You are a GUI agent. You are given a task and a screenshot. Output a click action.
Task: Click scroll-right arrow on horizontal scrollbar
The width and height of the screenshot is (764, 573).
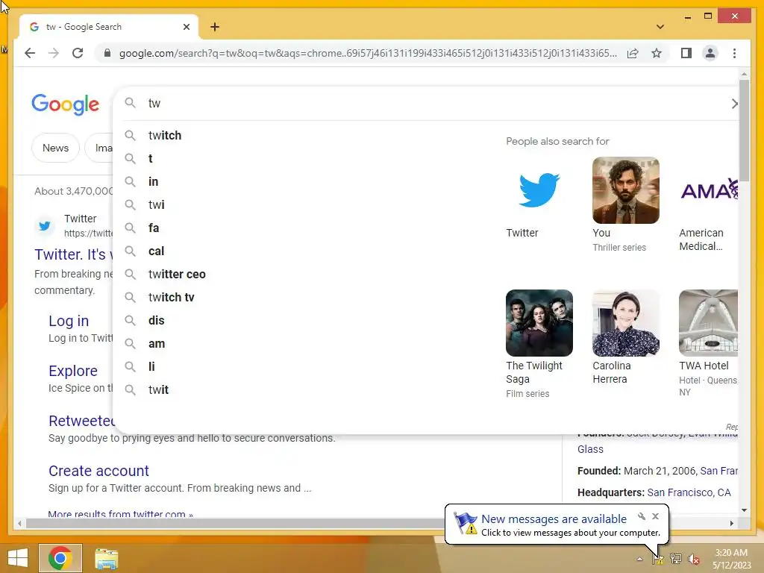[x=731, y=523]
